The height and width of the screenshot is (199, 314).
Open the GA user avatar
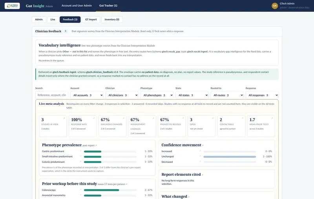(x=274, y=5)
